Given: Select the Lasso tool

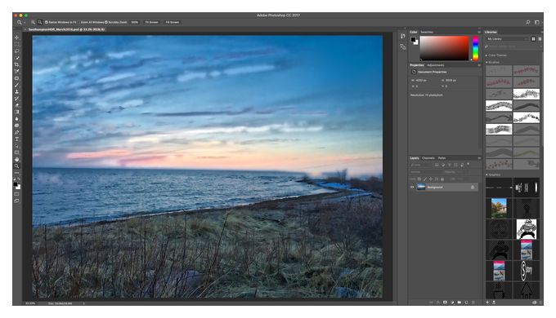Looking at the screenshot, I should pos(16,51).
